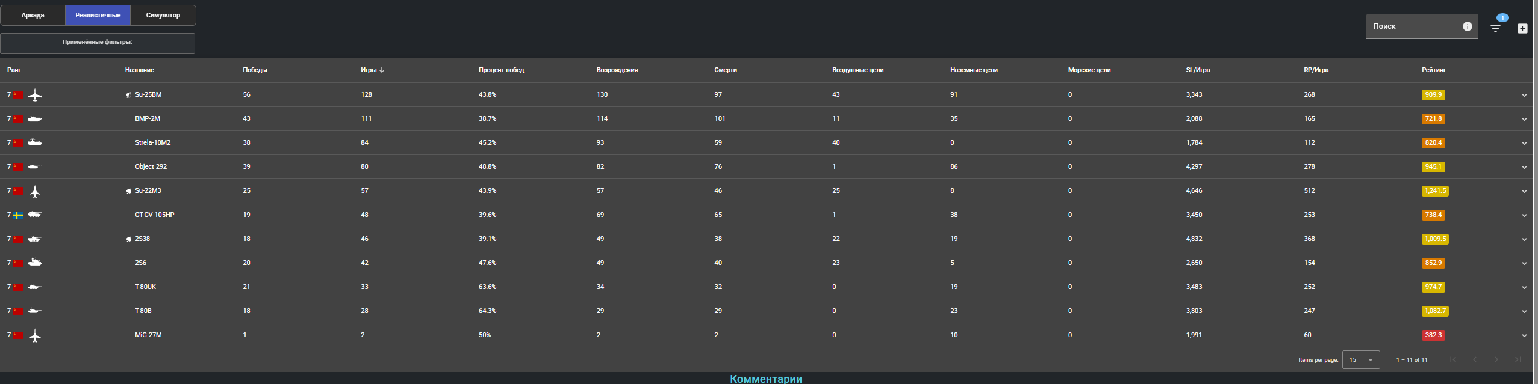This screenshot has width=1538, height=384.
Task: Click the plus icon beside the filter
Action: coord(1522,28)
